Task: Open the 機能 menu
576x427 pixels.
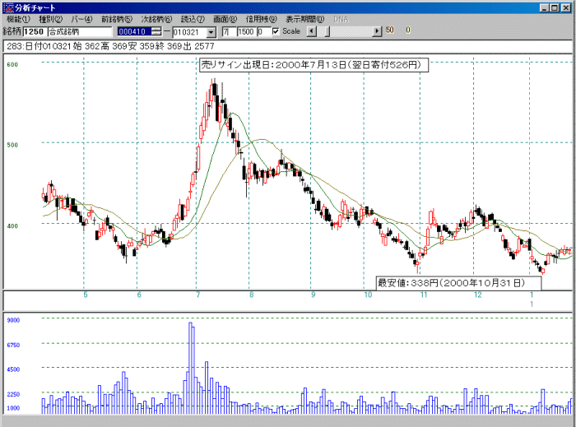Action: tap(17, 18)
